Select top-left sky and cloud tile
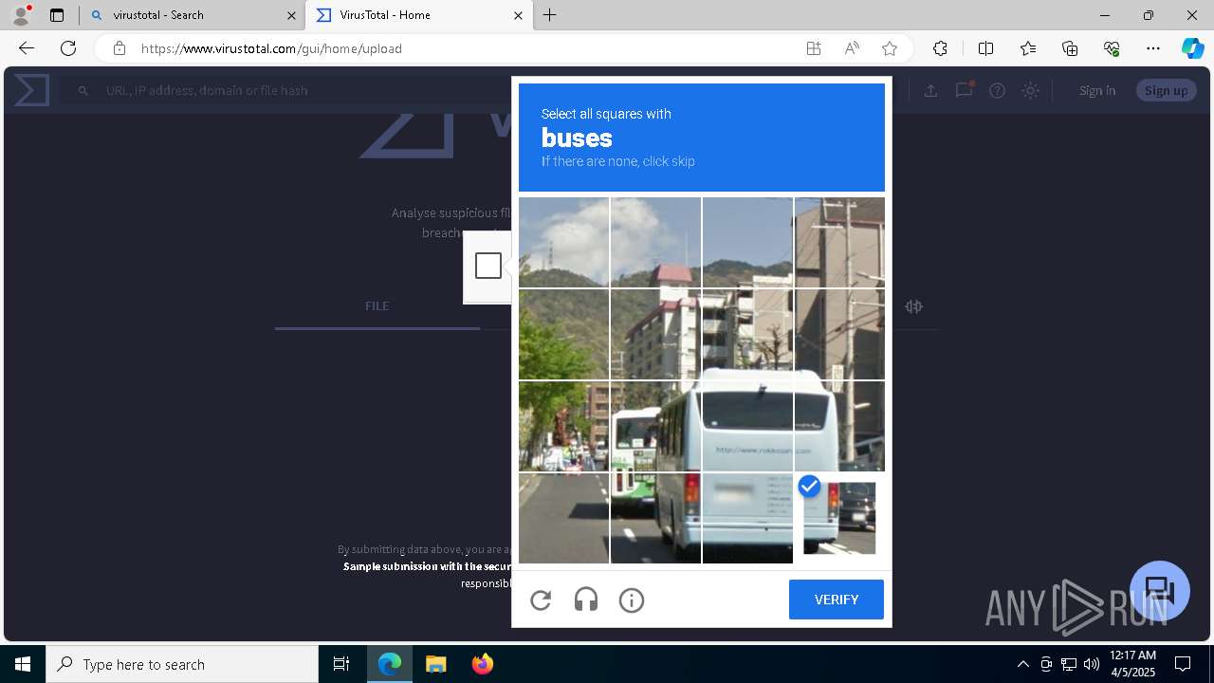Viewport: 1214px width, 683px height. (563, 242)
